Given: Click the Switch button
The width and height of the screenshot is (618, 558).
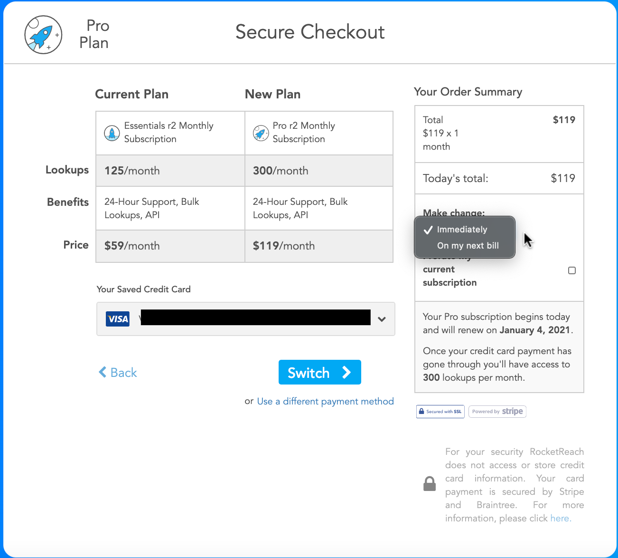Looking at the screenshot, I should coord(320,372).
